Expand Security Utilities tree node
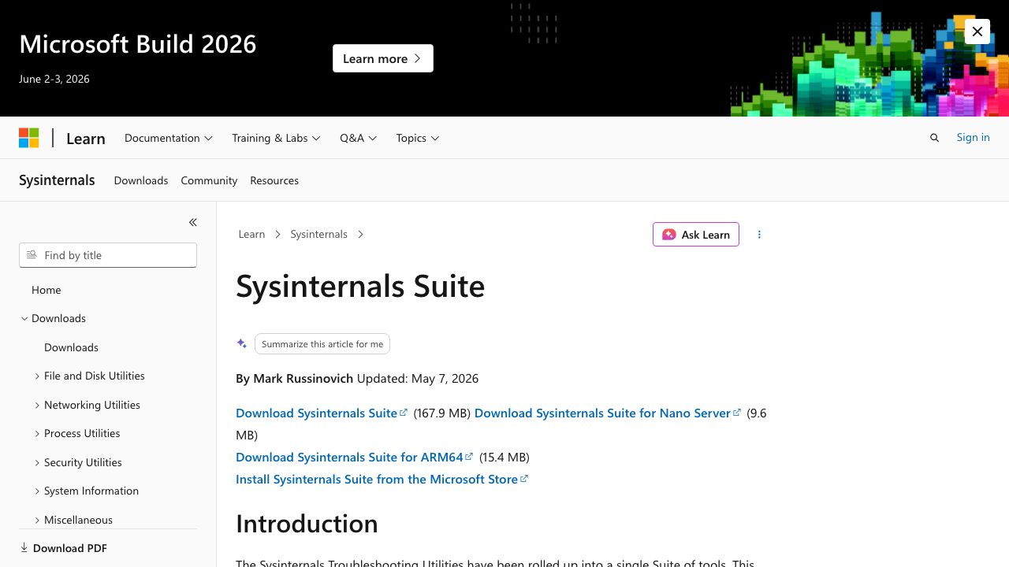Image resolution: width=1009 pixels, height=567 pixels. click(37, 462)
